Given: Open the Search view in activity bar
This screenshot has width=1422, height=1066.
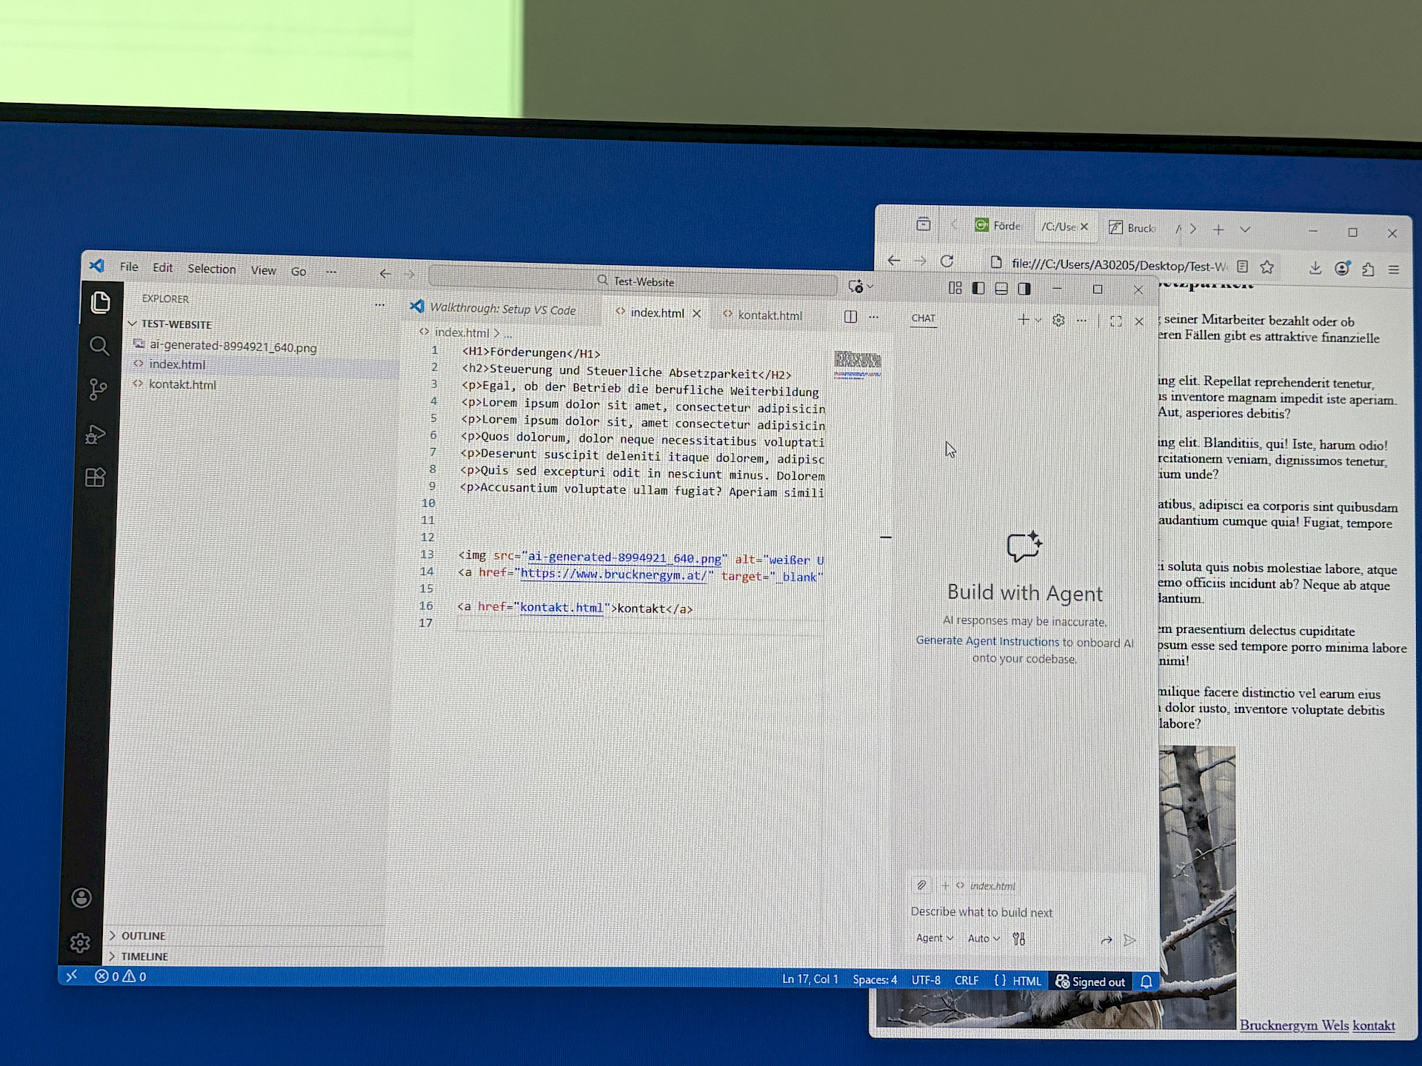Looking at the screenshot, I should click(x=99, y=346).
